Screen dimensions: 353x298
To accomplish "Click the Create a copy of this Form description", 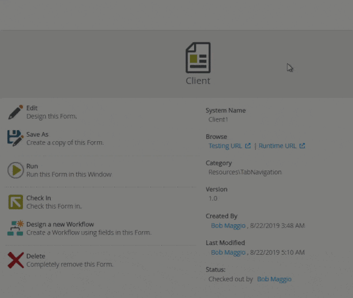I will click(65, 143).
